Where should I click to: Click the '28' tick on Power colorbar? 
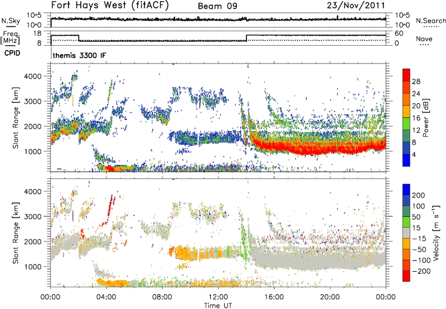point(416,81)
